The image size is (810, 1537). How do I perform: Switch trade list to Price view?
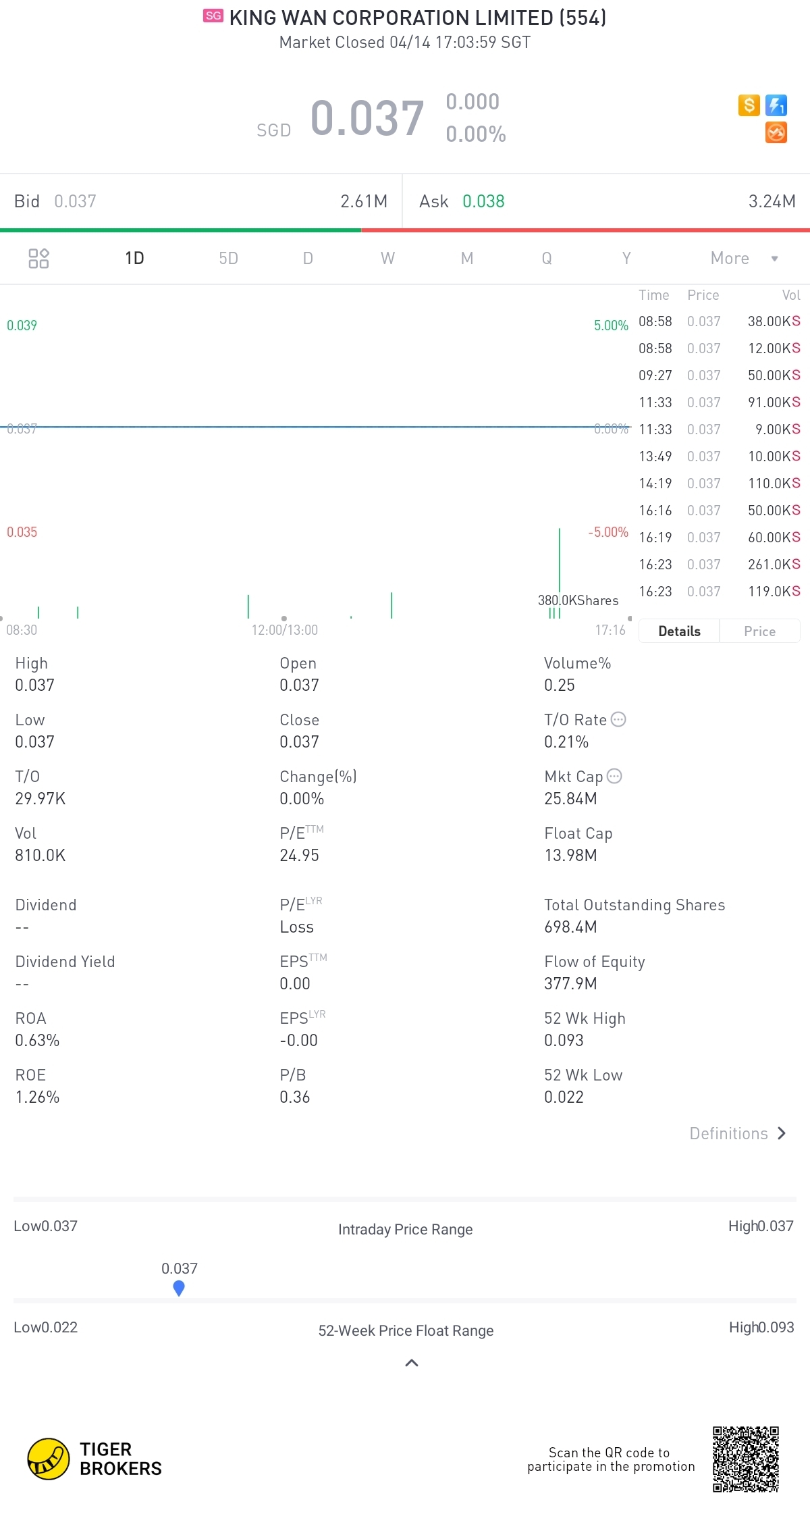(x=759, y=631)
